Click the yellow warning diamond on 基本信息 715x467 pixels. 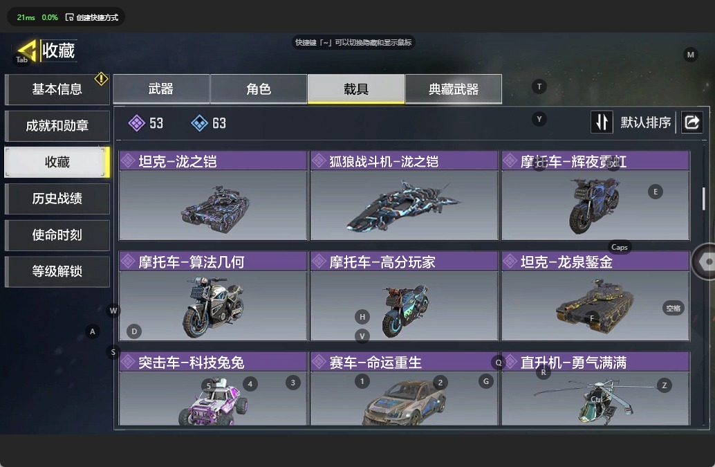coord(101,79)
